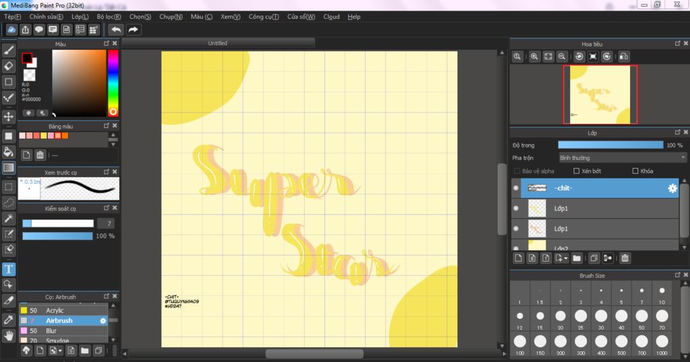This screenshot has width=690, height=362.
Task: Open the Bộ lọc(R) menu
Action: (x=109, y=17)
